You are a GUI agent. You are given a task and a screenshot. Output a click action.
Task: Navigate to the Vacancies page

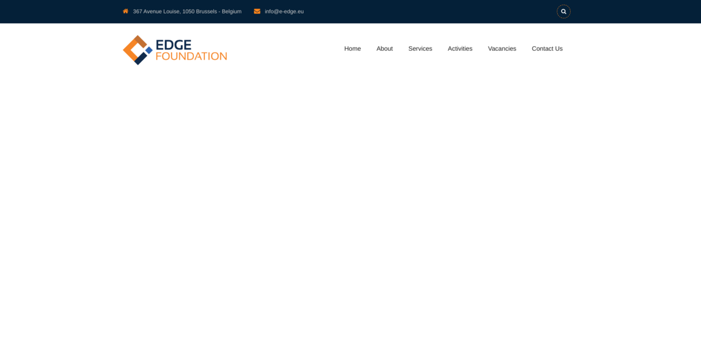pyautogui.click(x=502, y=48)
